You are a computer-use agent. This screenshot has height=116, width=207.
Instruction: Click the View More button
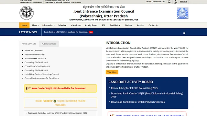click(x=112, y=72)
